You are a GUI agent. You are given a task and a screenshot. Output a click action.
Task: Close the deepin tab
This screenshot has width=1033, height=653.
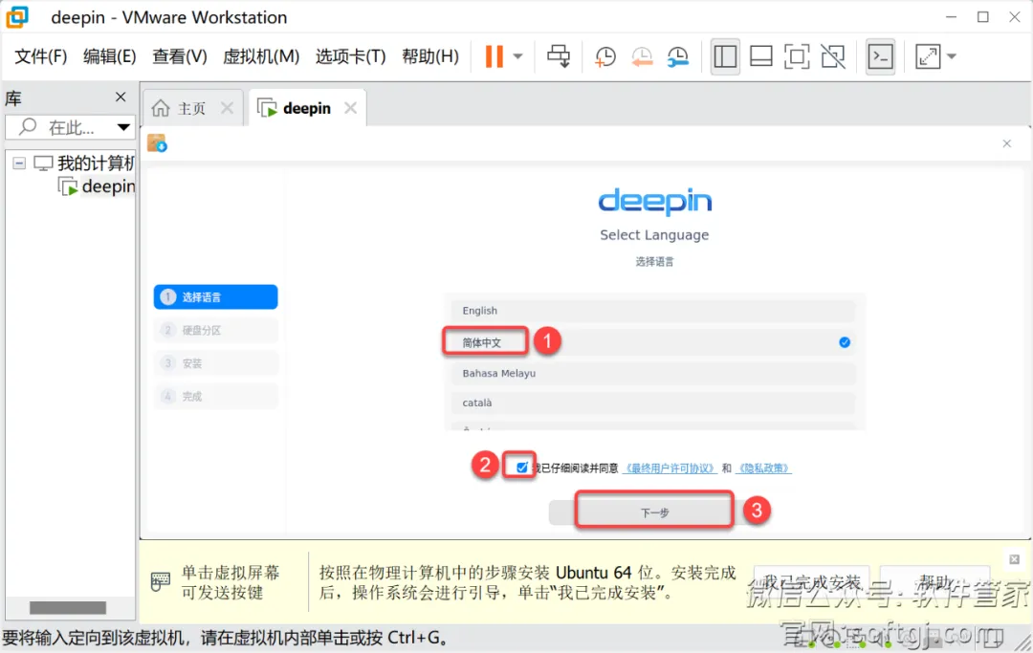point(350,108)
